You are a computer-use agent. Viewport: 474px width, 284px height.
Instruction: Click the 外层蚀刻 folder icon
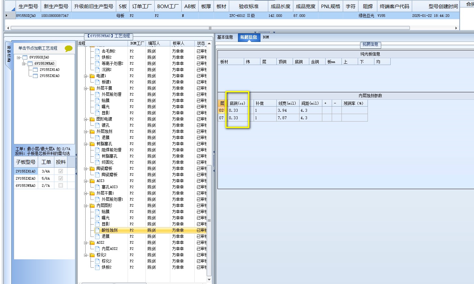(x=92, y=131)
